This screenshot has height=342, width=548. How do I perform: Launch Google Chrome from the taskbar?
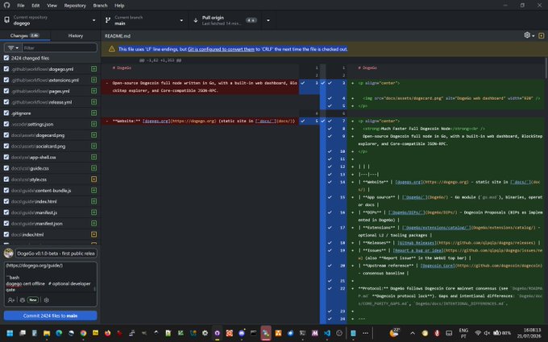[x=83, y=333]
